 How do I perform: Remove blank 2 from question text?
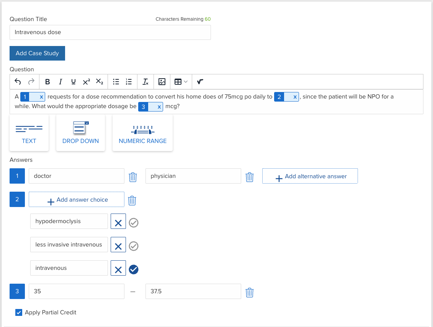coord(295,97)
